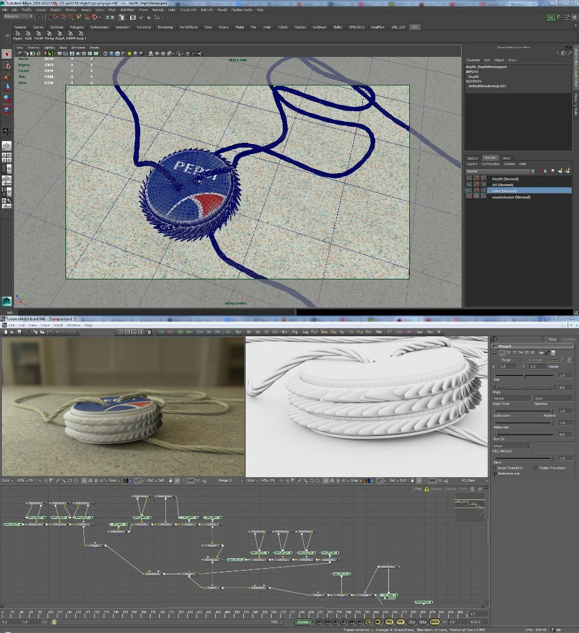
Task: Select the Lasso tool in Maya toolbox
Action: tap(6, 66)
